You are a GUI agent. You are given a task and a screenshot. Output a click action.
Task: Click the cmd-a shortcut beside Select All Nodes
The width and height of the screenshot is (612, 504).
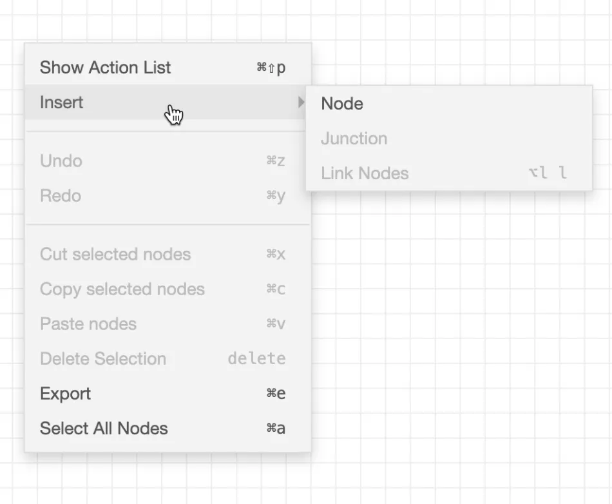[x=275, y=428]
